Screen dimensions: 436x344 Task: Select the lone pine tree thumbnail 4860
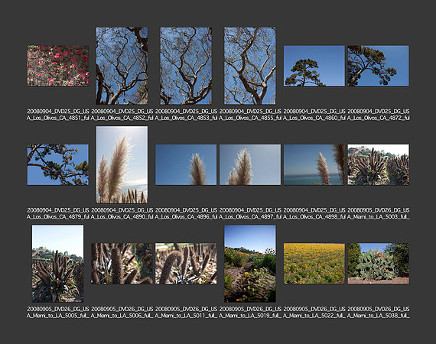[314, 66]
